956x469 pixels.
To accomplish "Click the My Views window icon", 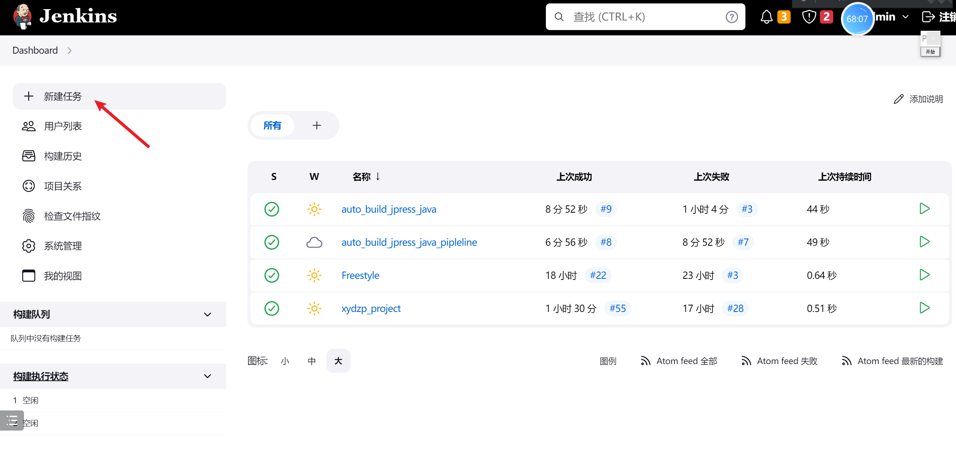I will click(x=29, y=276).
